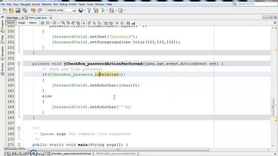Click the Debug Project icon

(112, 10)
